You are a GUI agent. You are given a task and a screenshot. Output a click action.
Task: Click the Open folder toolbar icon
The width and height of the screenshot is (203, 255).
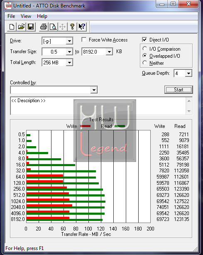pos(21,27)
